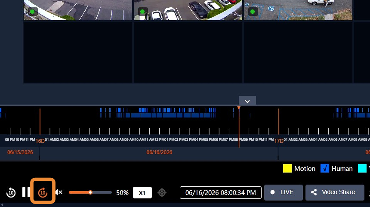Skip forward 10 seconds
Viewport: 370px width, 207px height.
43,193
